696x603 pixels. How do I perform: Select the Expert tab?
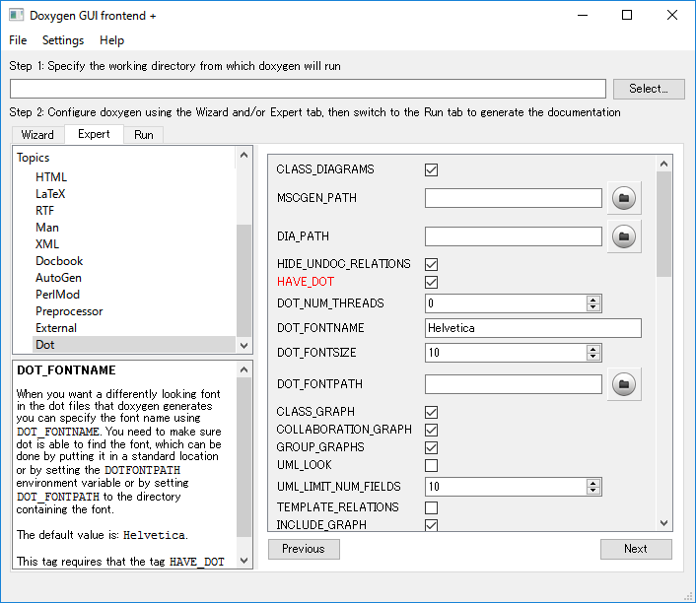click(x=94, y=134)
